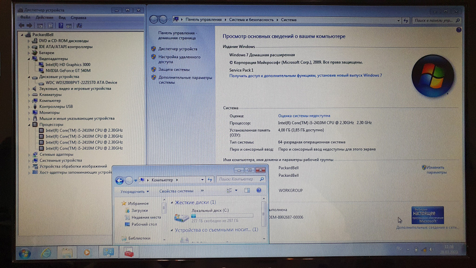Open Windows Media Player from taskbar
The height and width of the screenshot is (268, 476).
(87, 252)
